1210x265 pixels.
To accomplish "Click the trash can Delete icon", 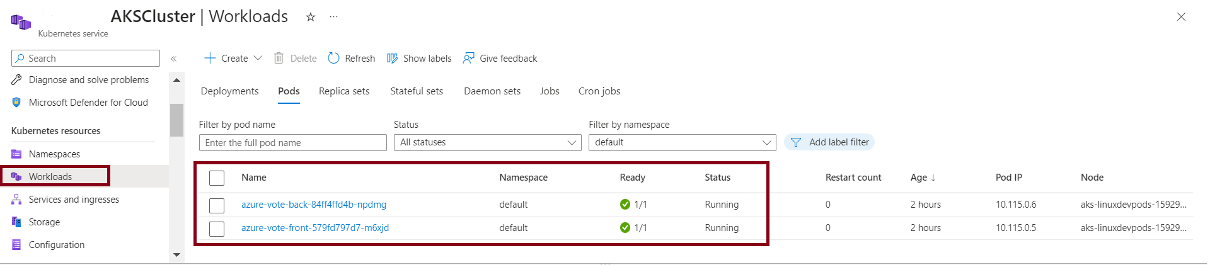I will coord(279,58).
